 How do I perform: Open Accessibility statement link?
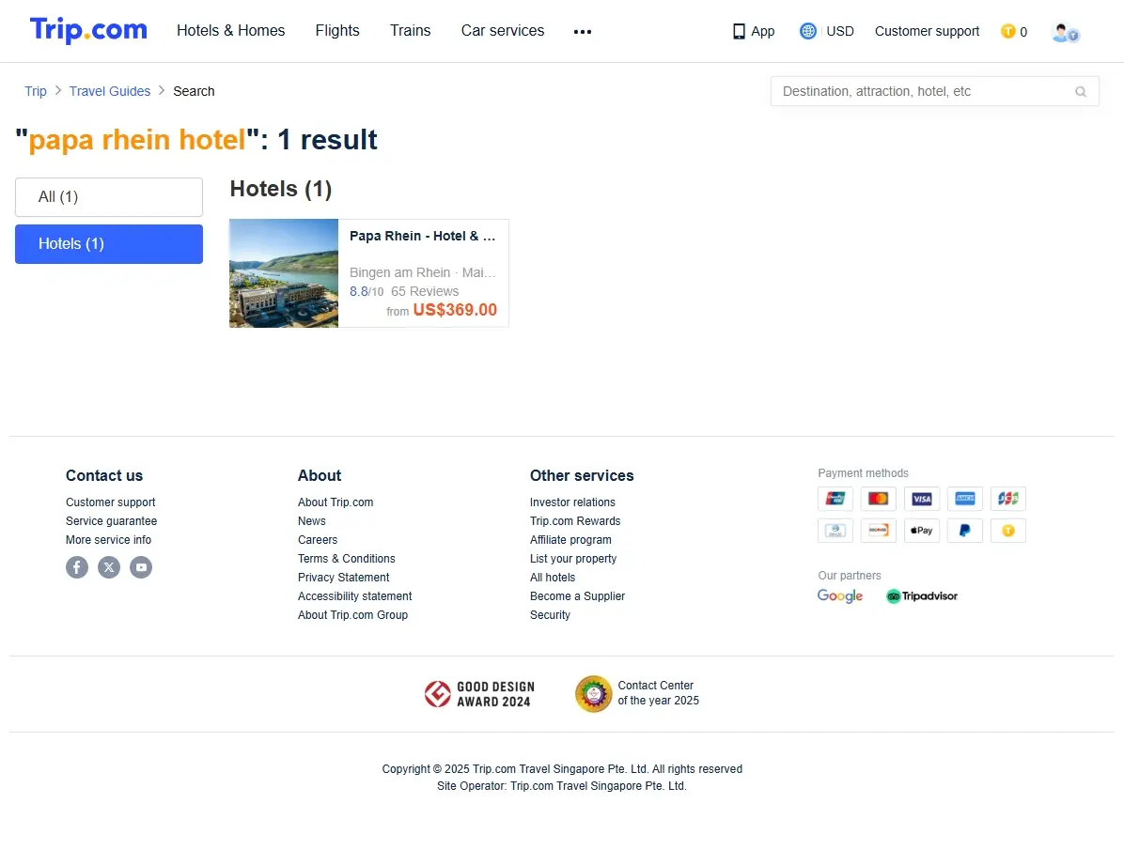[355, 596]
